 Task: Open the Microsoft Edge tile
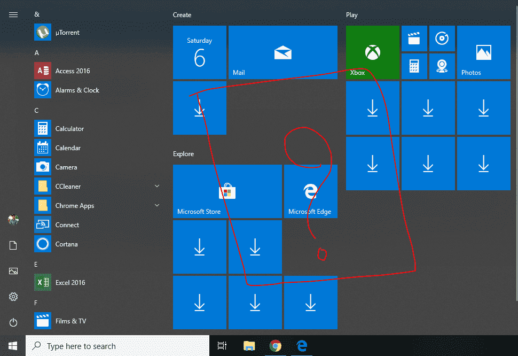click(x=311, y=191)
